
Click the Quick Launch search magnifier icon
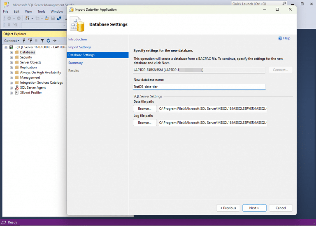tap(284, 3)
